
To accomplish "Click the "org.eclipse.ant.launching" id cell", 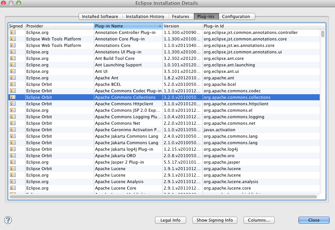I will click(229, 65).
